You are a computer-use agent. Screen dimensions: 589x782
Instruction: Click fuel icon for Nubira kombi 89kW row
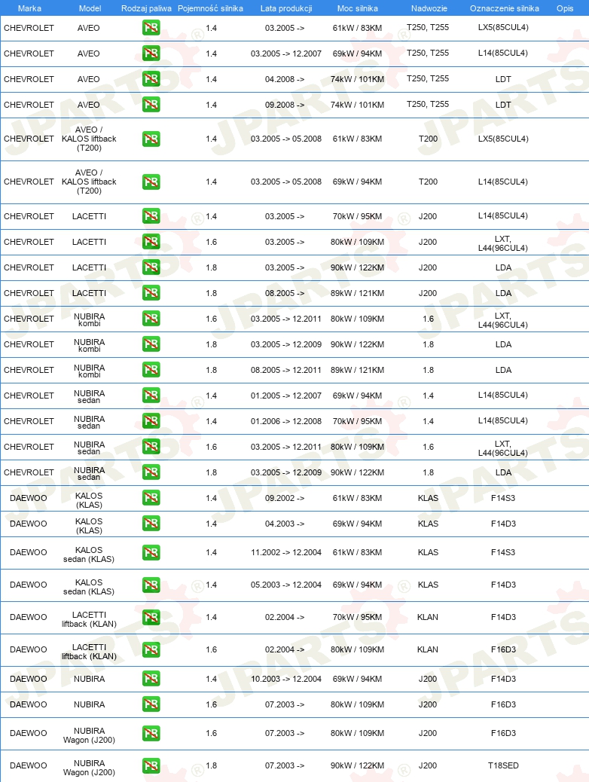tap(151, 370)
